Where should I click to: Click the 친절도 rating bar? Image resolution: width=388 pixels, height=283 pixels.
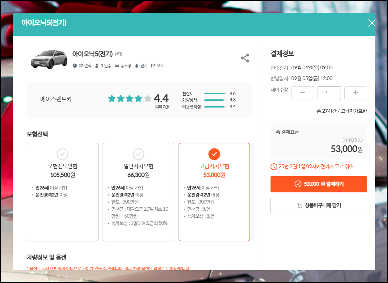[216, 94]
